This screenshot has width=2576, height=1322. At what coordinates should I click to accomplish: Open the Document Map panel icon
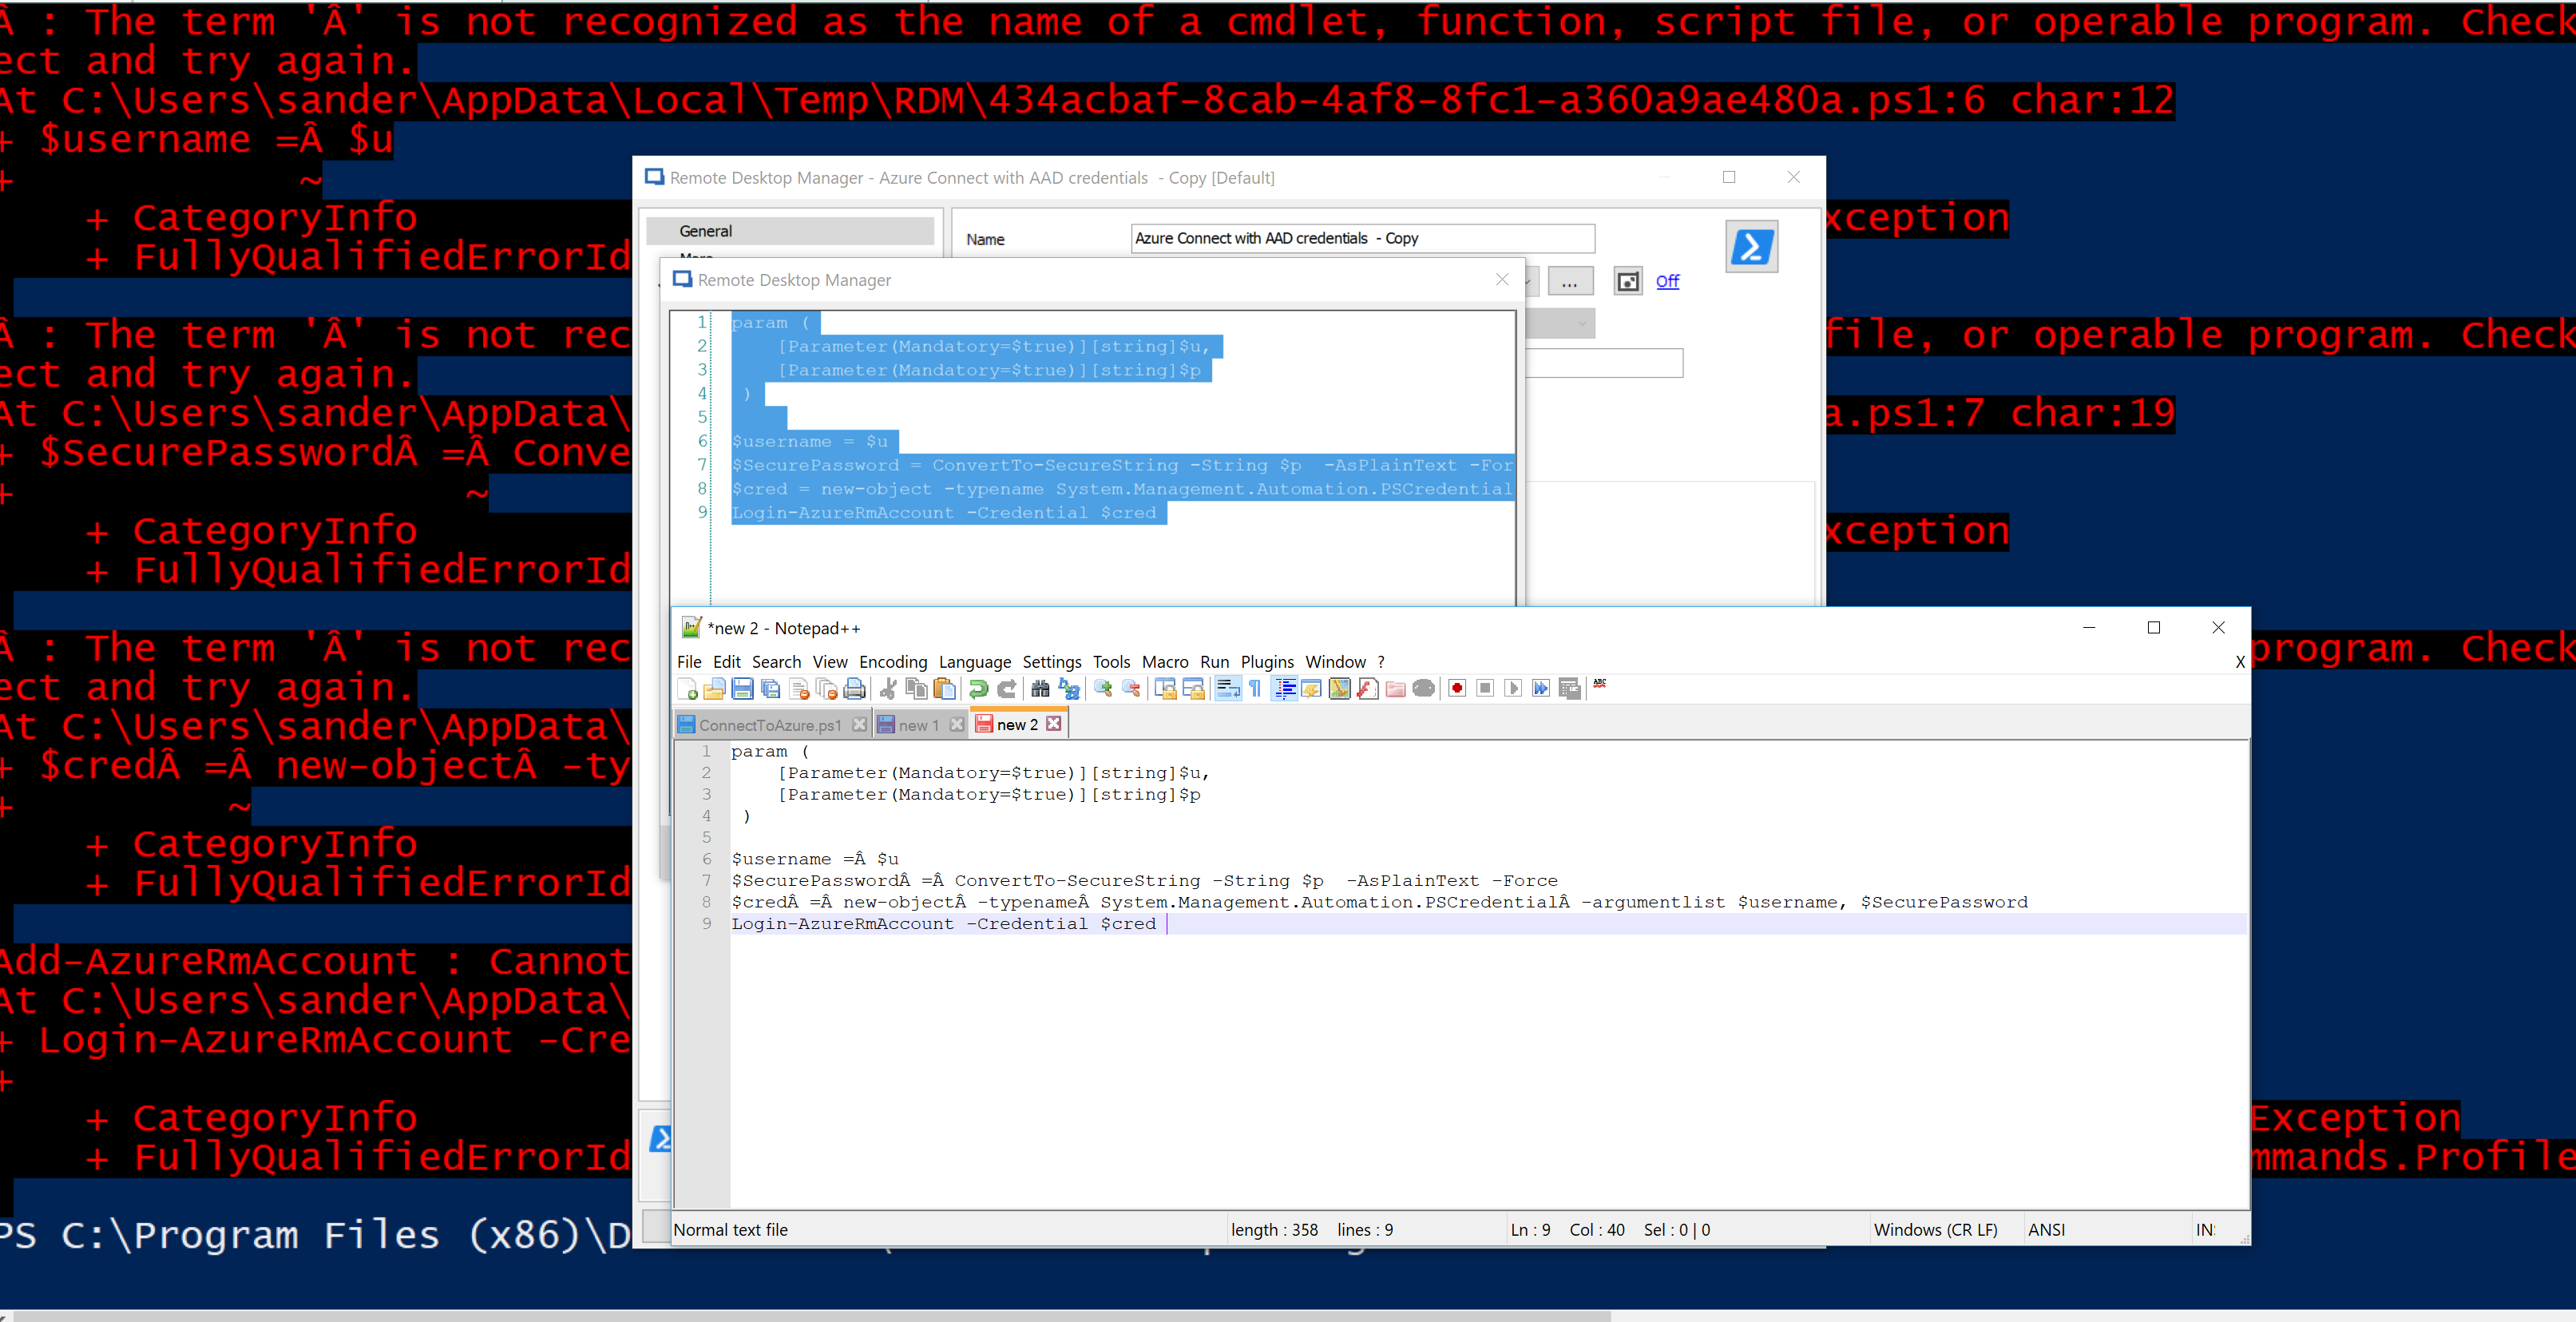1340,688
